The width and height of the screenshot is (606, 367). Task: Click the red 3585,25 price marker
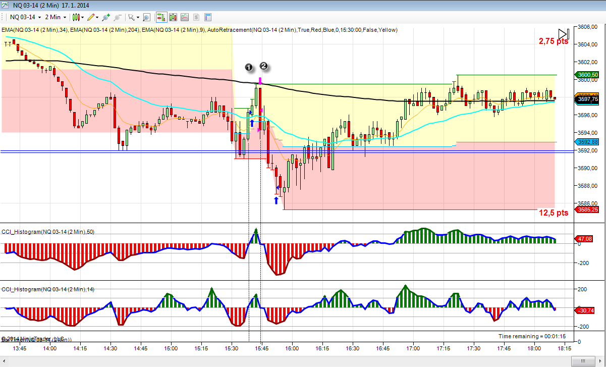586,209
